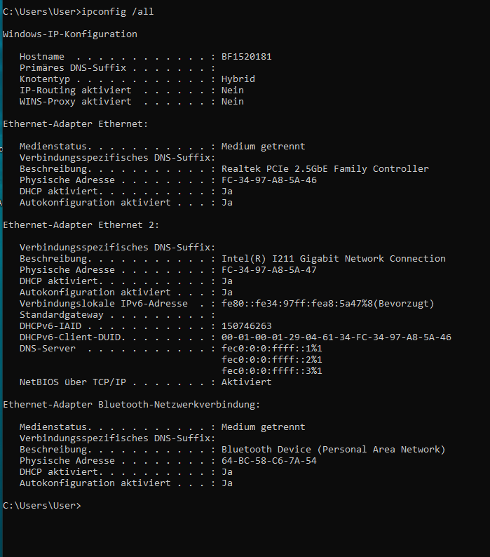
Task: Click the Intel(R) I211 Gigabit Network Connection text
Action: point(334,259)
